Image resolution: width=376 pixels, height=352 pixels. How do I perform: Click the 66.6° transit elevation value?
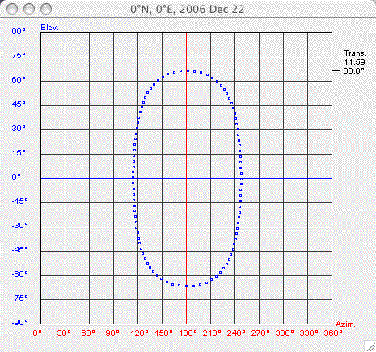click(x=353, y=71)
